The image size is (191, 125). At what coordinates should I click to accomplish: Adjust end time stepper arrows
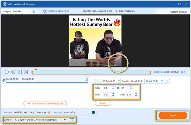162,81
